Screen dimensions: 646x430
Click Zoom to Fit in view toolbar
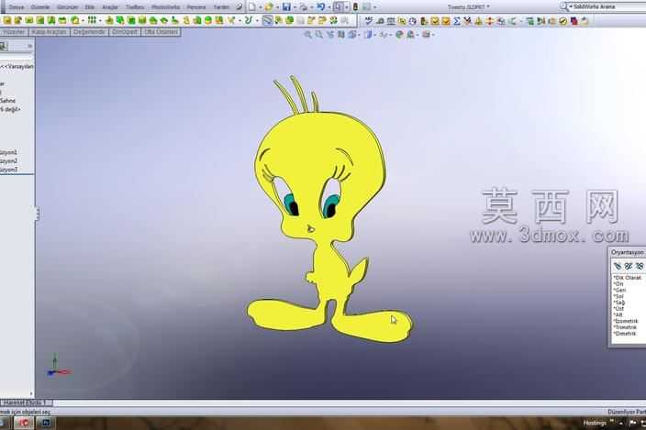[x=307, y=35]
